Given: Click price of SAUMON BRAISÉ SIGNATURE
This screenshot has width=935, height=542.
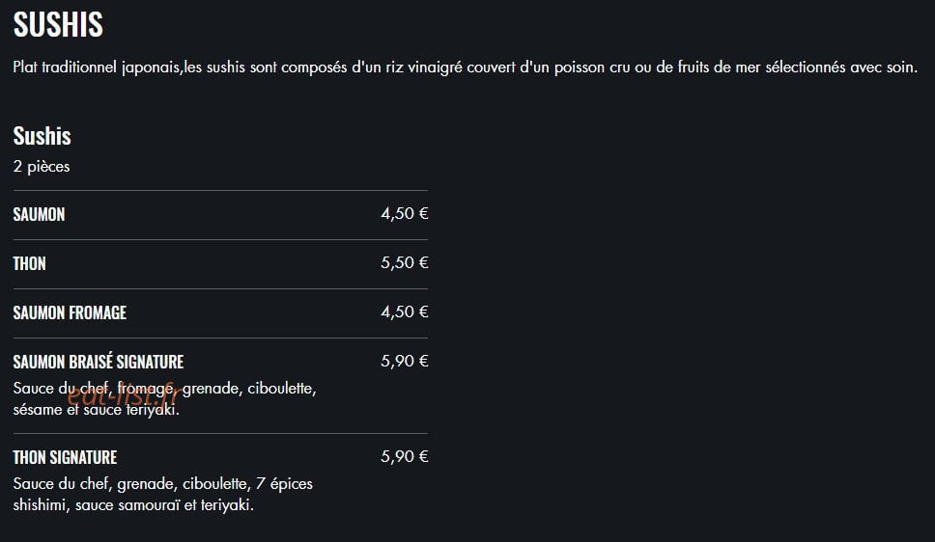Looking at the screenshot, I should 405,361.
